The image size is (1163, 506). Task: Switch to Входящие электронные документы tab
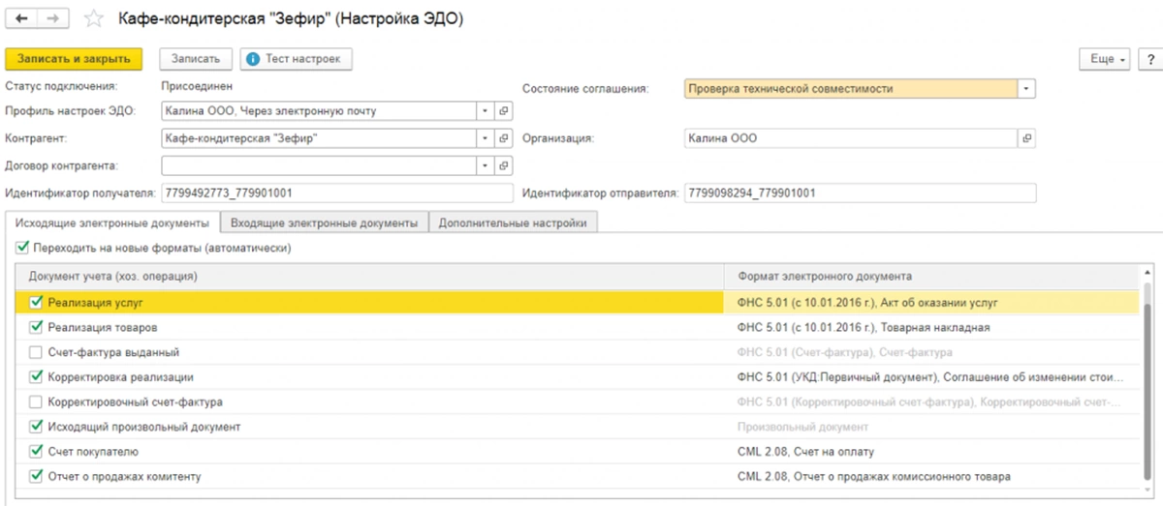pyautogui.click(x=324, y=223)
